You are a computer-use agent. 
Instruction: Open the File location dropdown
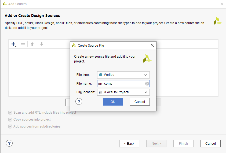coord(123,92)
